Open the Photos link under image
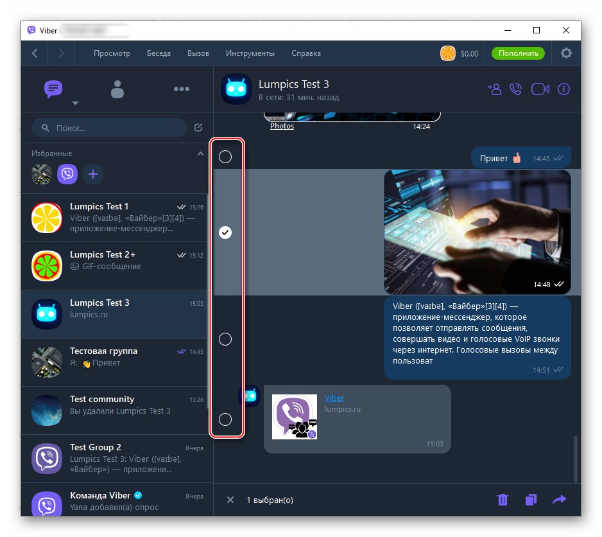The width and height of the screenshot is (602, 537). pyautogui.click(x=282, y=126)
